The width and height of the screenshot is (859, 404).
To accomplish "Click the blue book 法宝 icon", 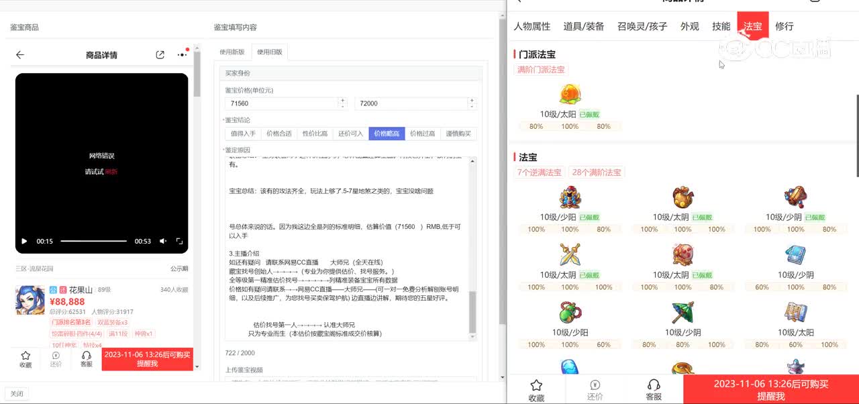I will point(795,255).
